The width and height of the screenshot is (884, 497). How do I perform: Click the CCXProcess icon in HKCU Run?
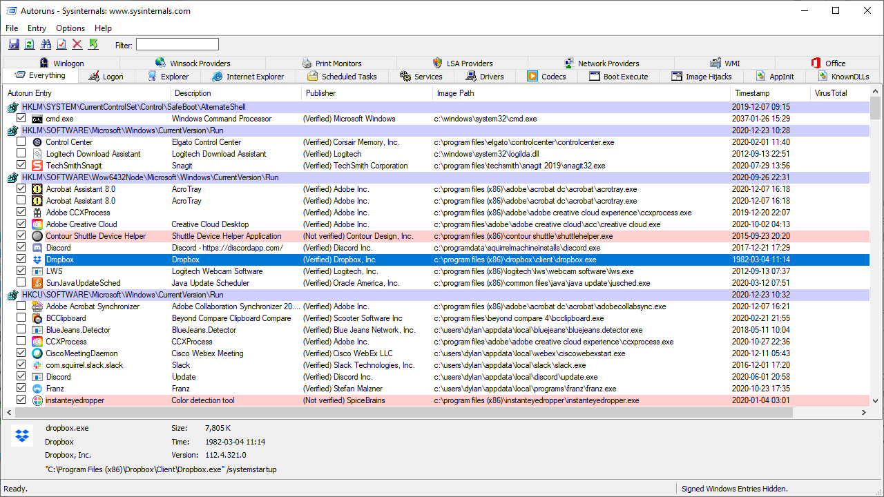(x=37, y=342)
